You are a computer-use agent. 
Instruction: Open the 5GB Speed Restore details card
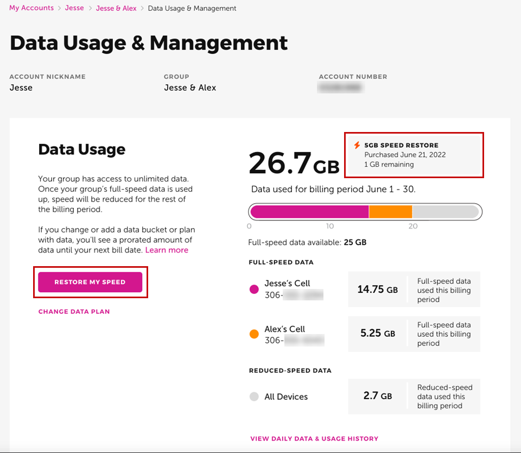[x=414, y=155]
